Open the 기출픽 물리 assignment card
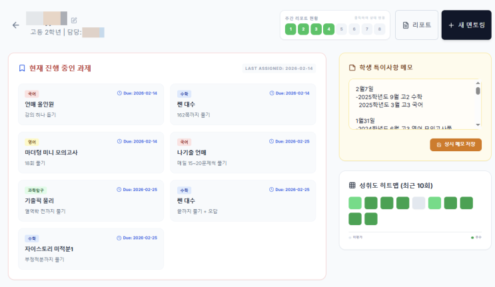495x287 pixels. [x=91, y=200]
